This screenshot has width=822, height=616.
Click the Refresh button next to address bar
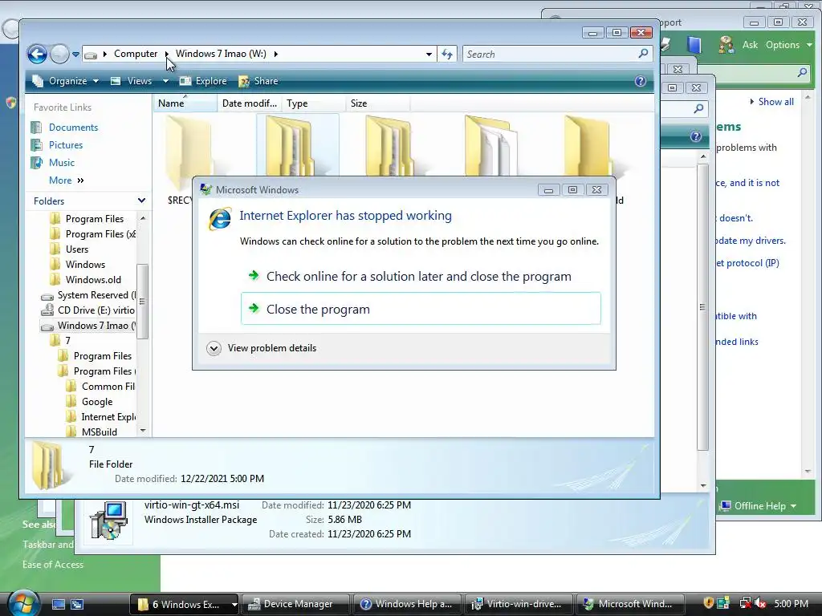(x=447, y=54)
